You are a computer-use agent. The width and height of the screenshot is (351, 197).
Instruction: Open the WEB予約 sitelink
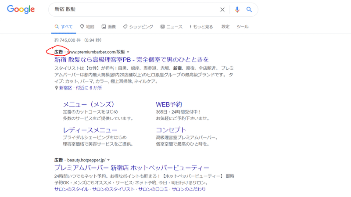pyautogui.click(x=169, y=104)
